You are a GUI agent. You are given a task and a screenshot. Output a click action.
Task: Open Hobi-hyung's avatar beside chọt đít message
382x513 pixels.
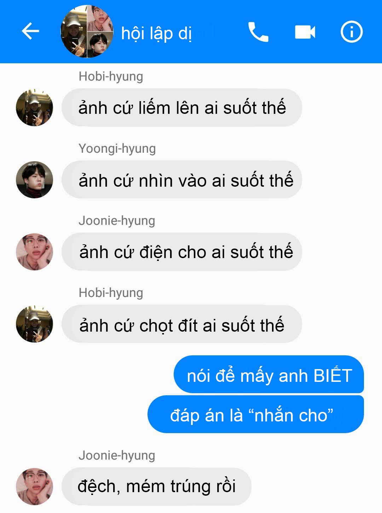(34, 324)
